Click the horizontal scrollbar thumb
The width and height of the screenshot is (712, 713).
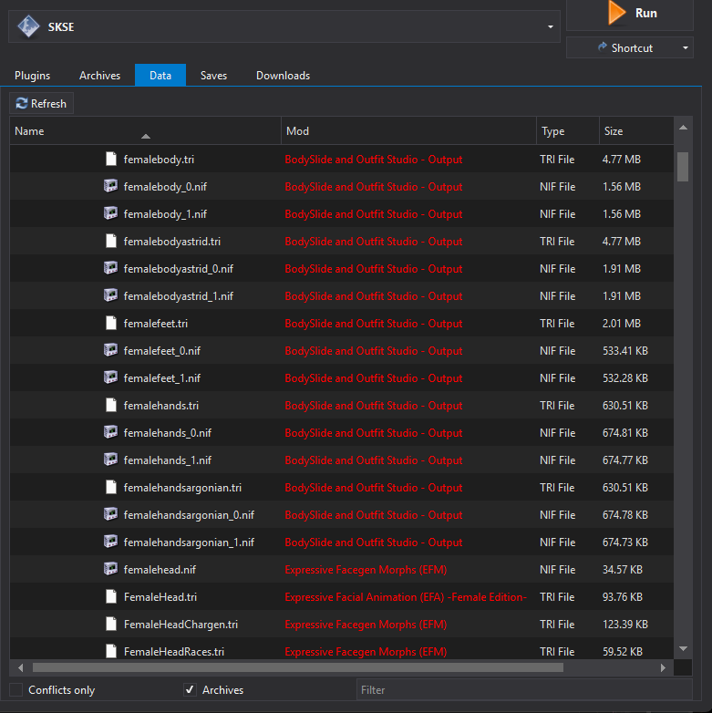pos(298,667)
